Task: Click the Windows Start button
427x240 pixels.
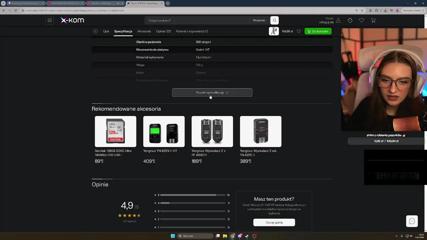Action: pos(173,236)
